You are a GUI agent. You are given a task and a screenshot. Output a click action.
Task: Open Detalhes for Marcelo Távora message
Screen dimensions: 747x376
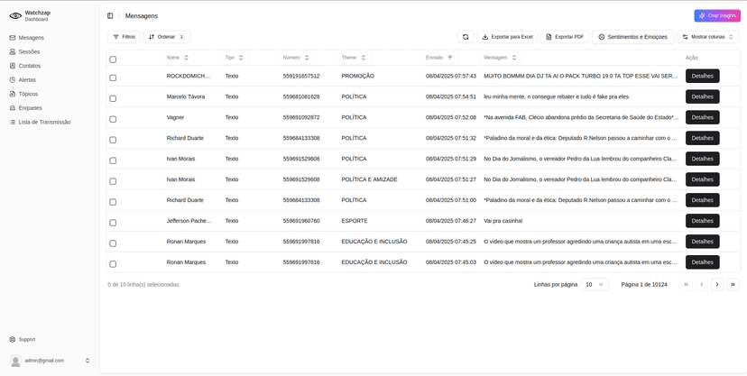pos(702,96)
